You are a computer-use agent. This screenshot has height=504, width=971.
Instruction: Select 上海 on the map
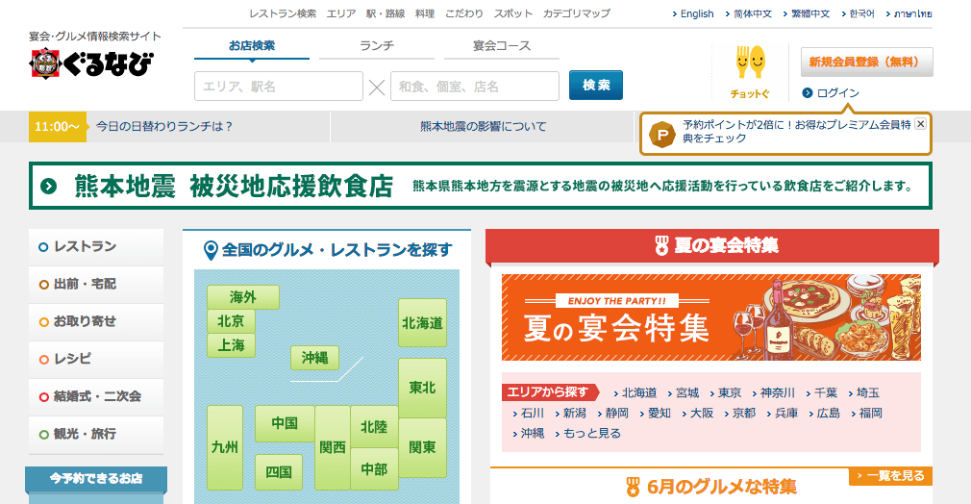pos(231,345)
